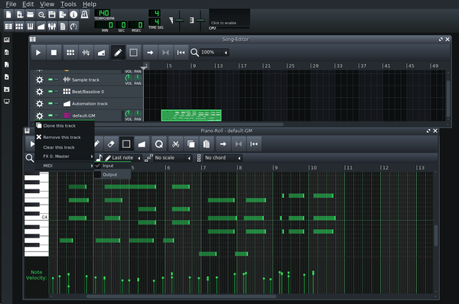Expand the MIDI submenu
Viewport: 459px width, 304px height.
(x=65, y=166)
